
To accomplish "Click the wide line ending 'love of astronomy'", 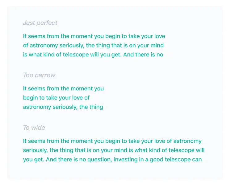I will click(112, 141).
